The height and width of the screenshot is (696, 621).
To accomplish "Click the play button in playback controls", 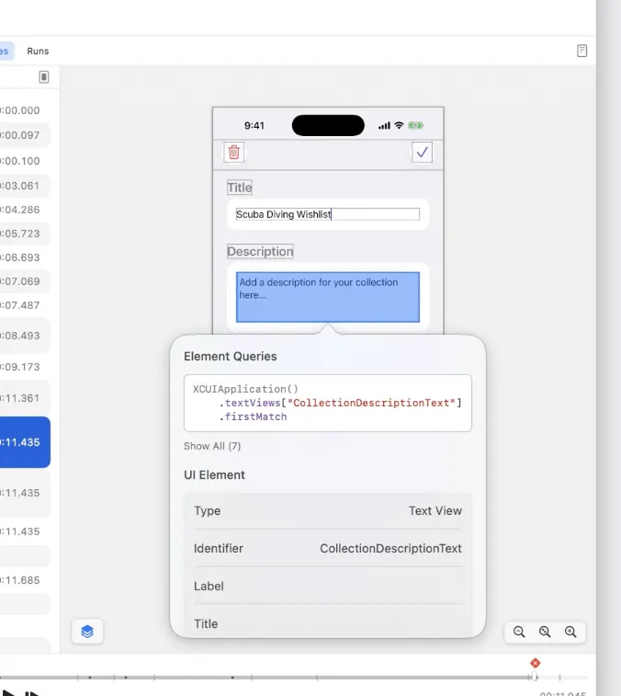I will [x=9, y=692].
